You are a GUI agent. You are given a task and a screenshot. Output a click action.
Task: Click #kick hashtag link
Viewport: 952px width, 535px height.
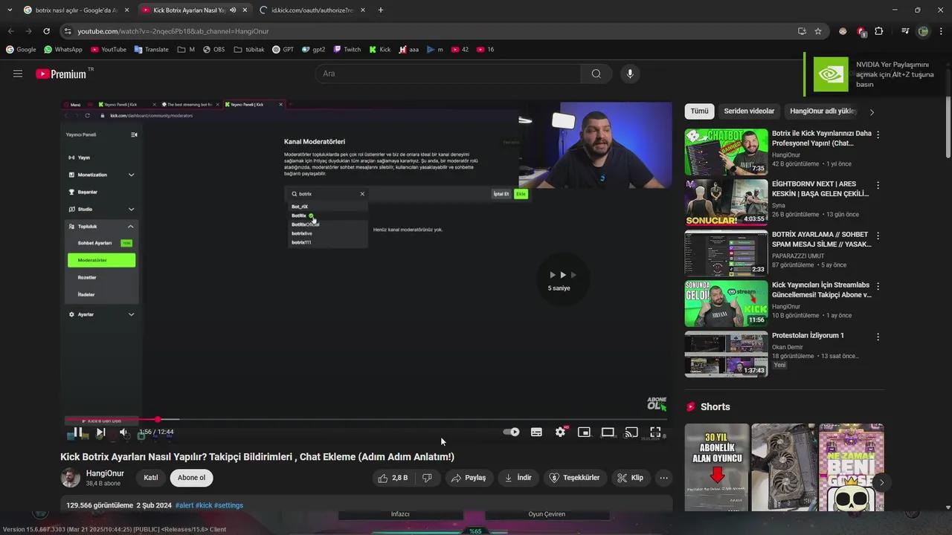pos(204,505)
